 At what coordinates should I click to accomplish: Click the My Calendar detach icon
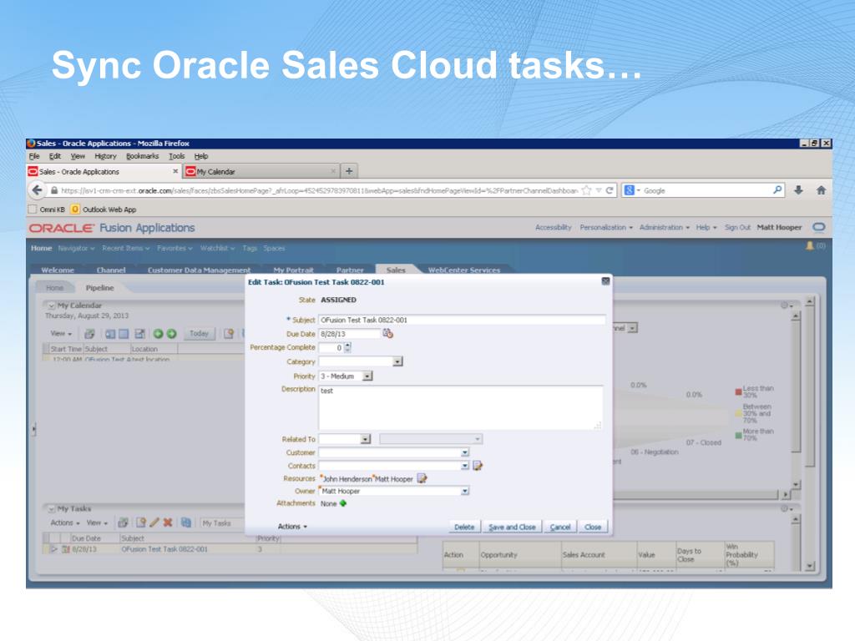pos(140,334)
